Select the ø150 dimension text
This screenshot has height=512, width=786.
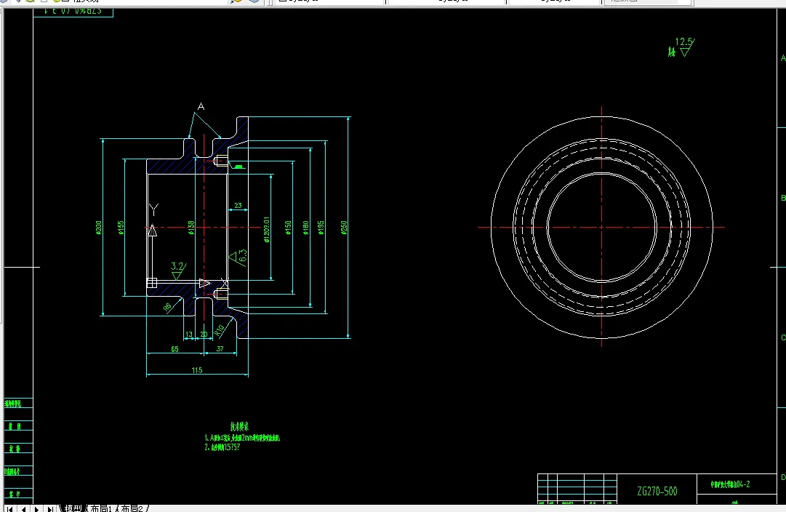pyautogui.click(x=288, y=227)
